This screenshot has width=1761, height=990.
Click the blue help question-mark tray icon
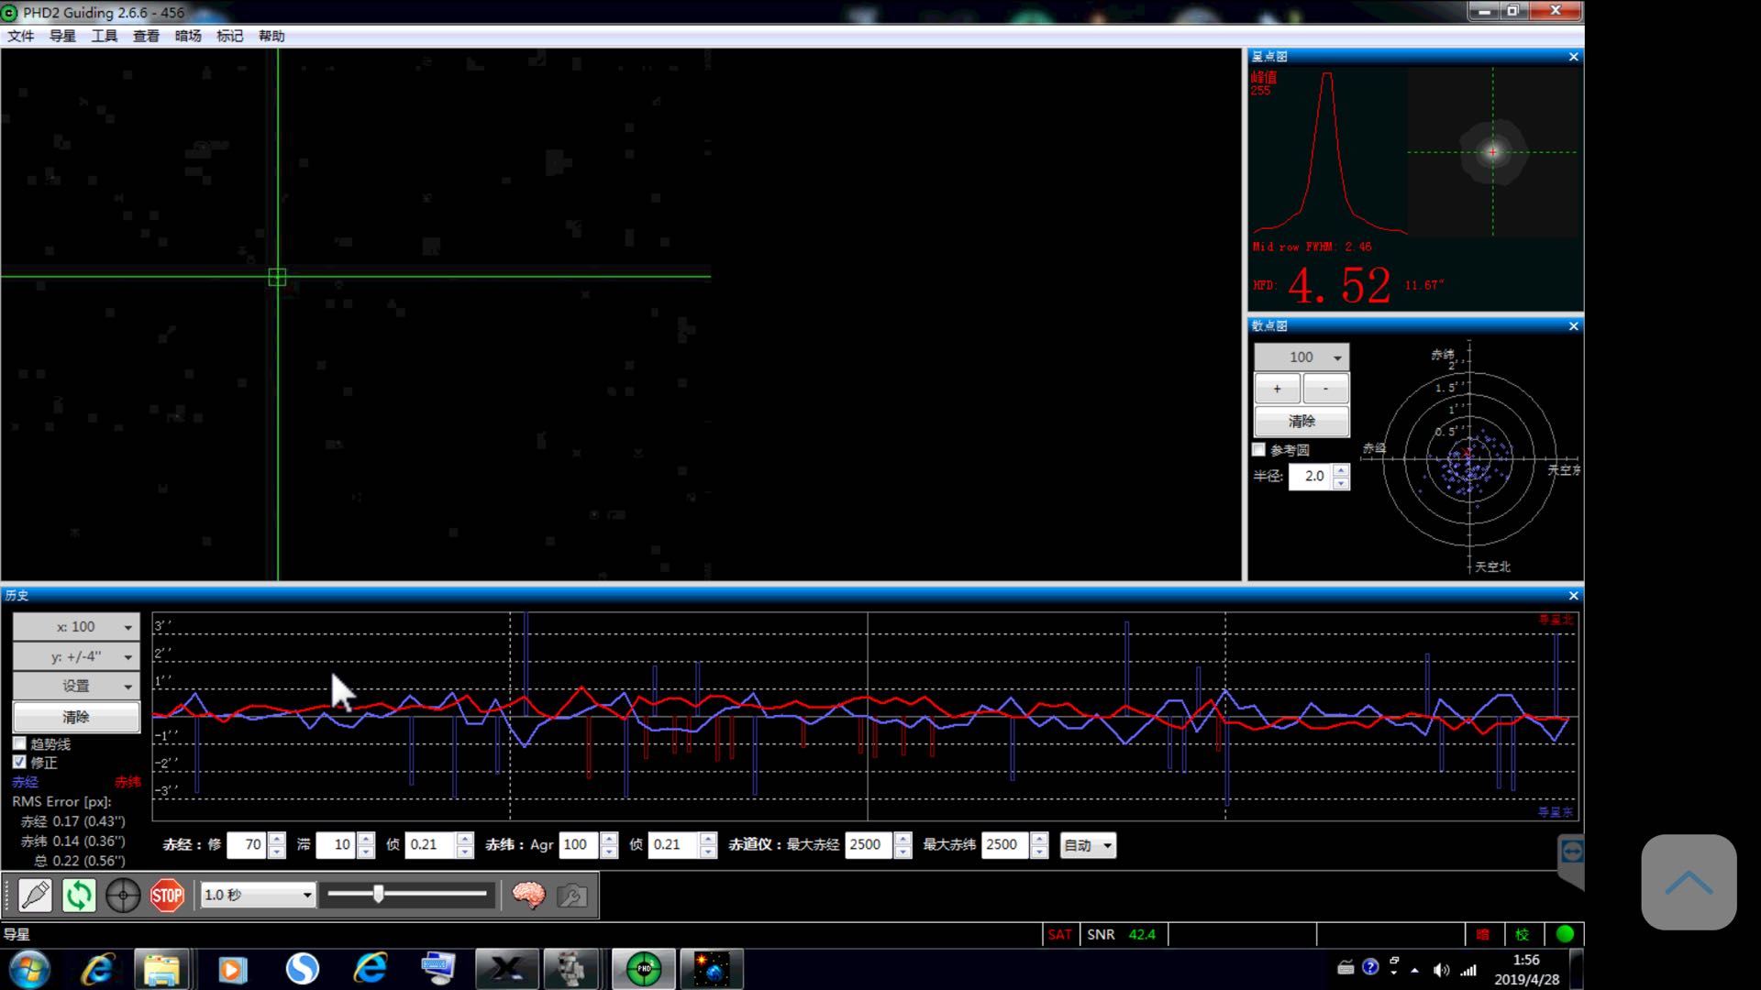coord(1370,967)
